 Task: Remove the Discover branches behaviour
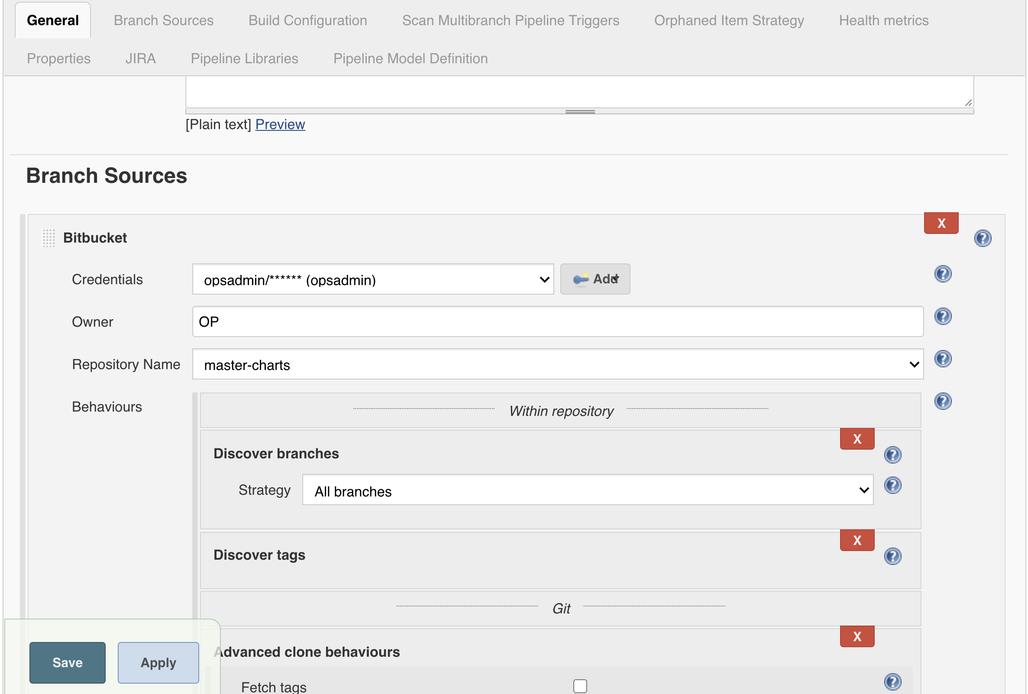[x=857, y=439]
